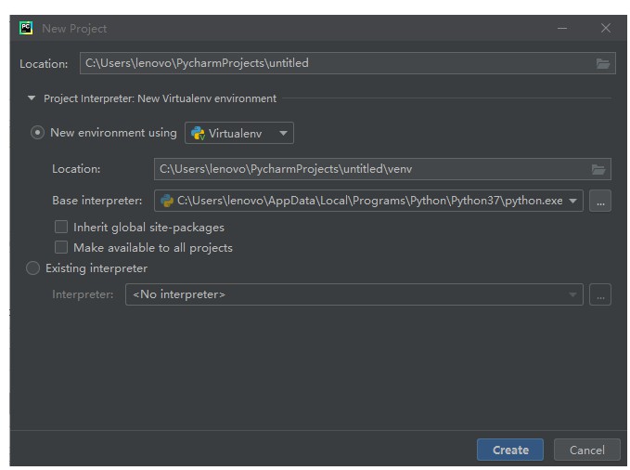Open the Base interpreter dropdown

(368, 201)
